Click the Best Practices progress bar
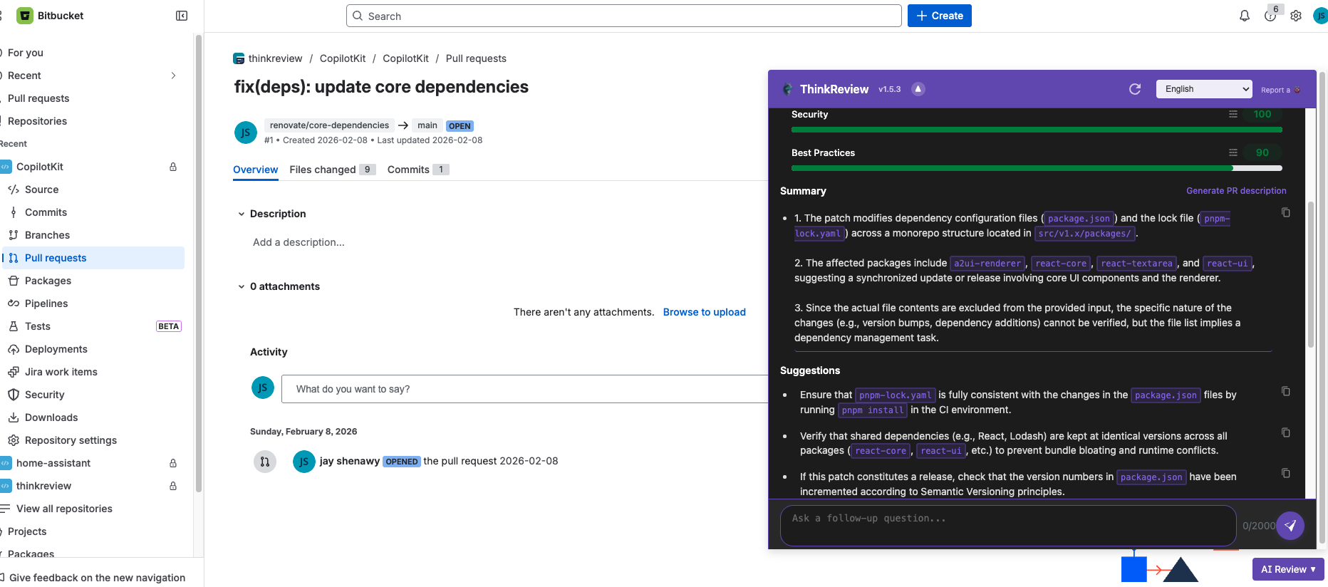Screen dimensions: 1328x587 (x=1037, y=168)
